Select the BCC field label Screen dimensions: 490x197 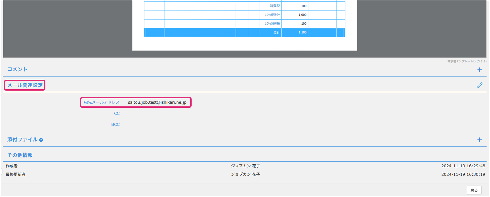point(115,124)
